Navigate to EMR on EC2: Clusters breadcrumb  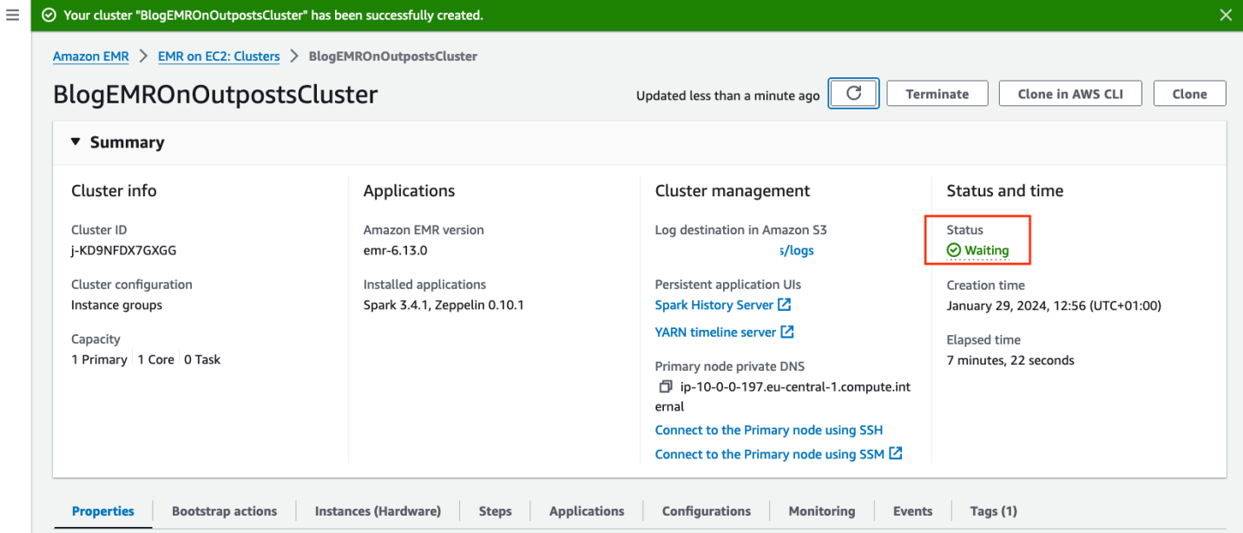coord(219,56)
